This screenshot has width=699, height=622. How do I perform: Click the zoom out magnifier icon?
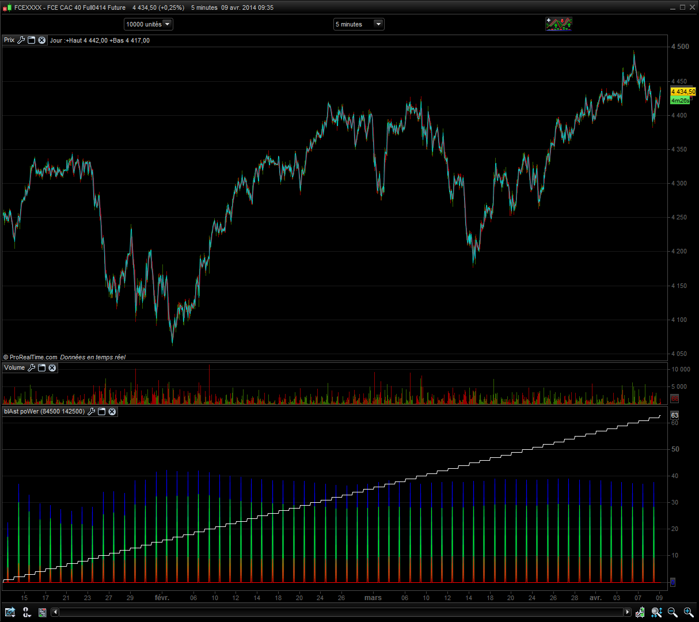click(673, 612)
